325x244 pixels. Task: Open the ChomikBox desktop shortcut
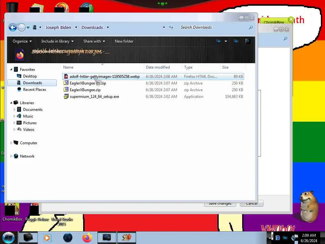pos(12,212)
